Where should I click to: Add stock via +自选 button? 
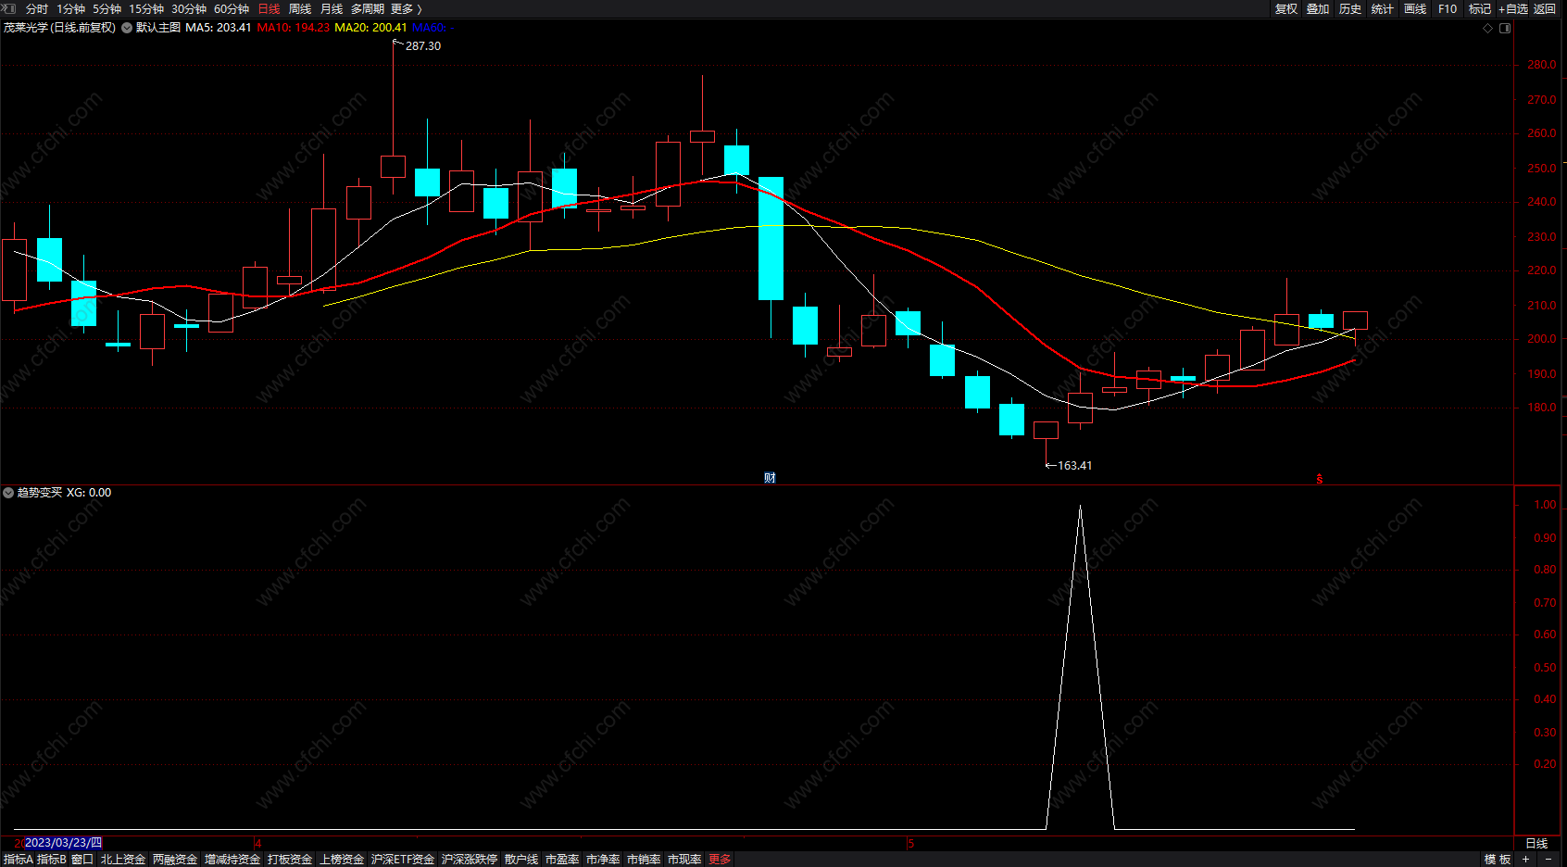click(x=1513, y=8)
